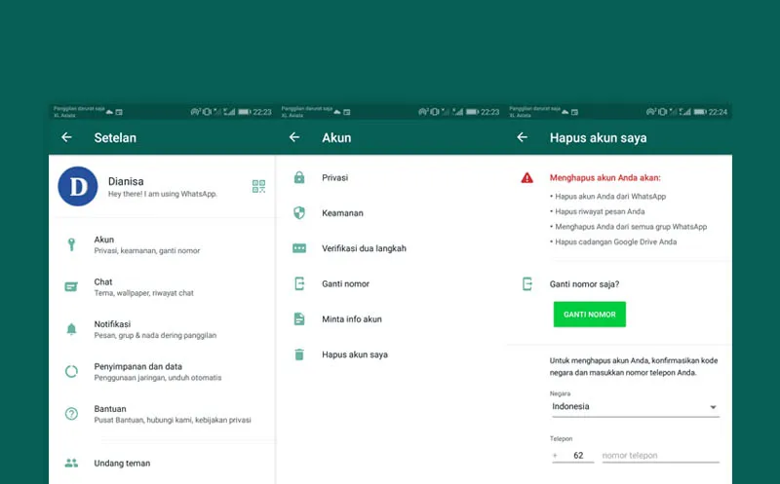Tap the question mark Bantuan icon

[71, 414]
